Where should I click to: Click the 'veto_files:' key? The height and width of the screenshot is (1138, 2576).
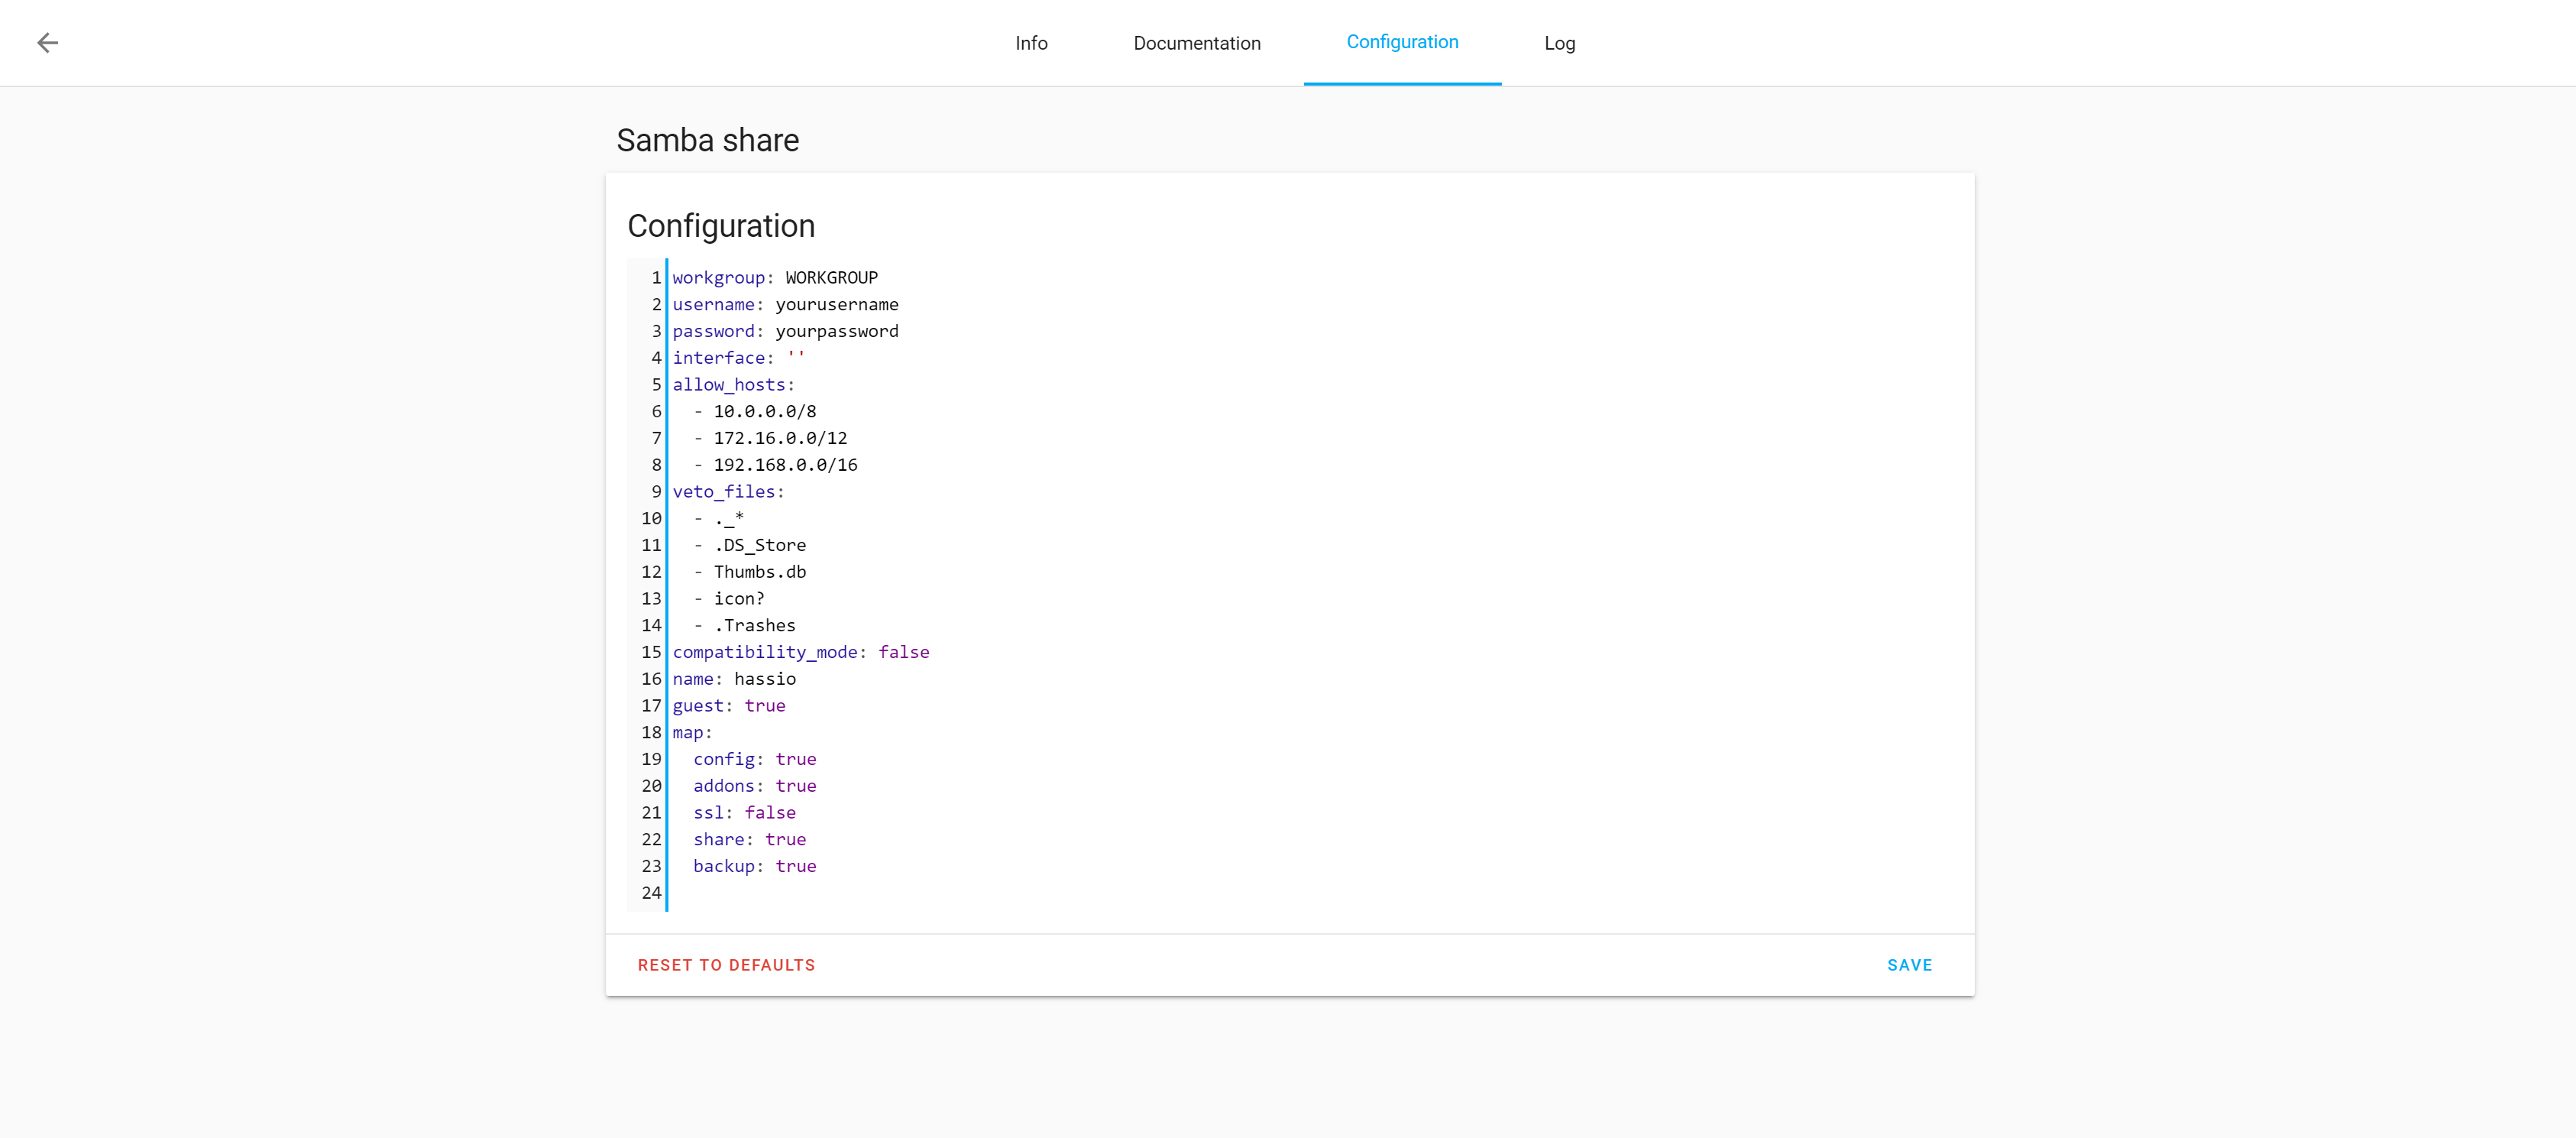pos(728,492)
